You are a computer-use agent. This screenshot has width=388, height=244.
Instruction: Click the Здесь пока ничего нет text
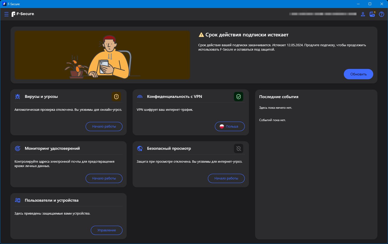[x=276, y=108]
